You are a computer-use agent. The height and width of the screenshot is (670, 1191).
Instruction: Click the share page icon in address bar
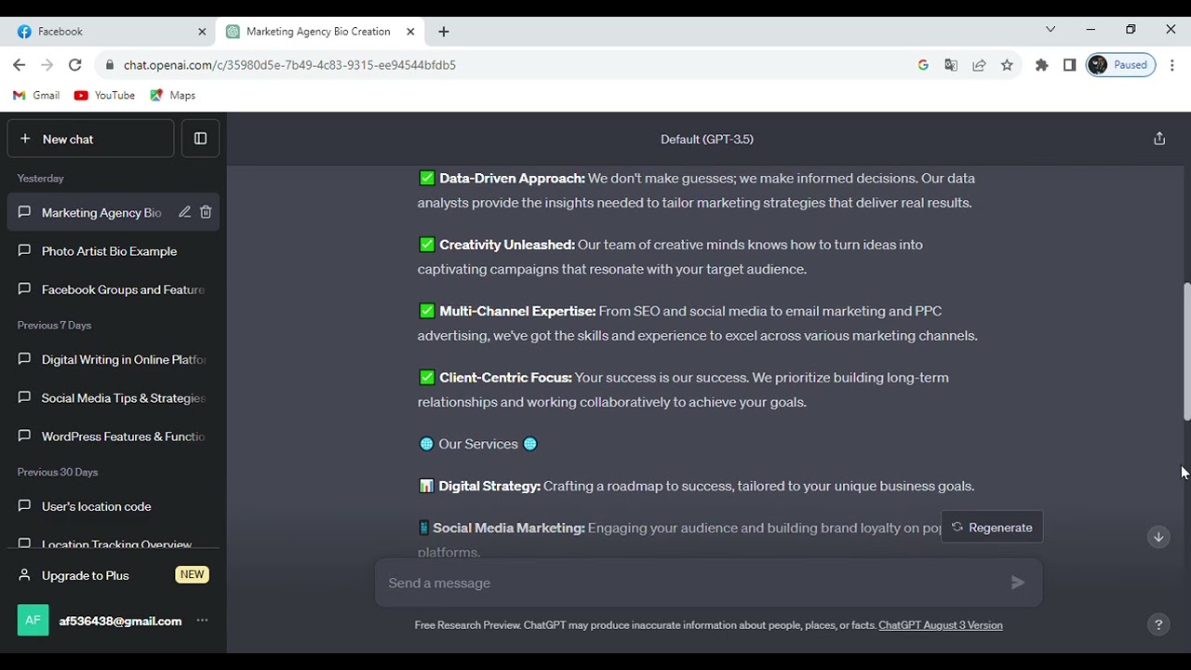(x=979, y=65)
